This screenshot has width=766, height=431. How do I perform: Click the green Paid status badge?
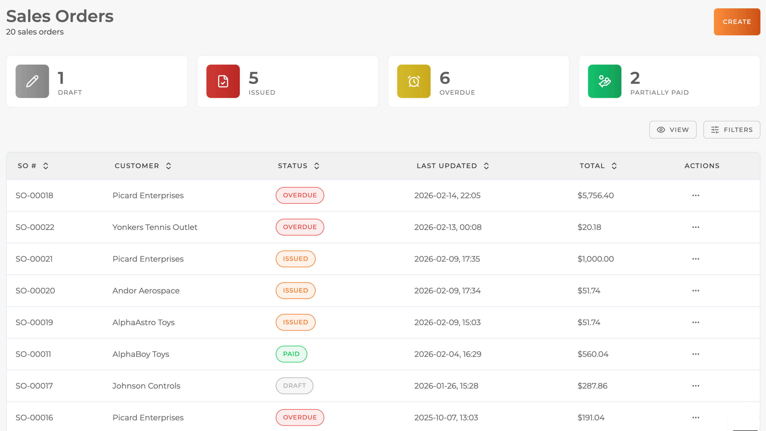tap(291, 354)
